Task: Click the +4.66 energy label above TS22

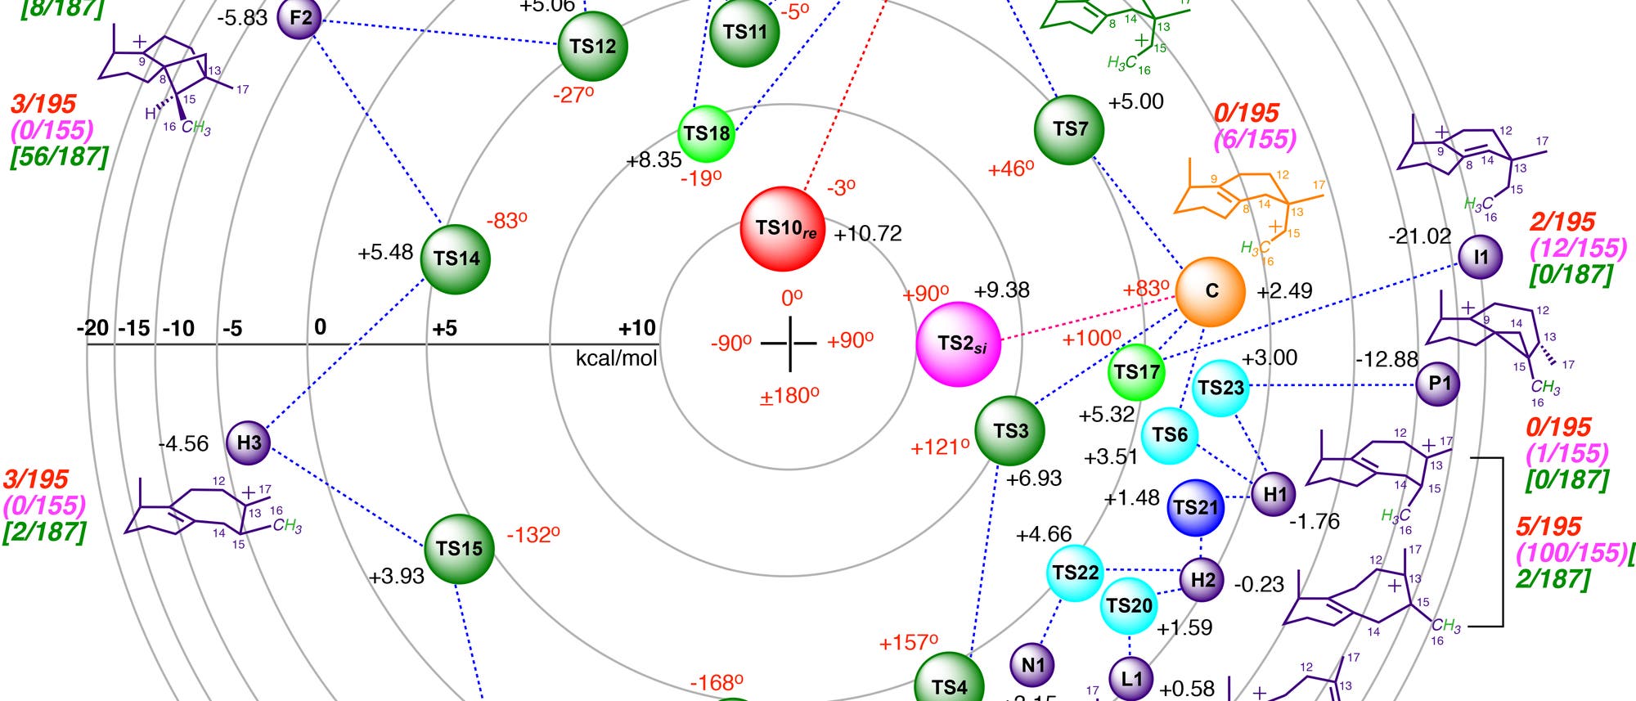Action: tap(1043, 535)
